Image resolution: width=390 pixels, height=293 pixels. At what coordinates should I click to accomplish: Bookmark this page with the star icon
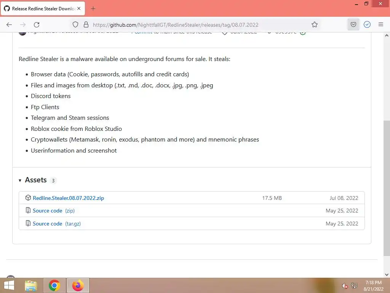(x=314, y=24)
